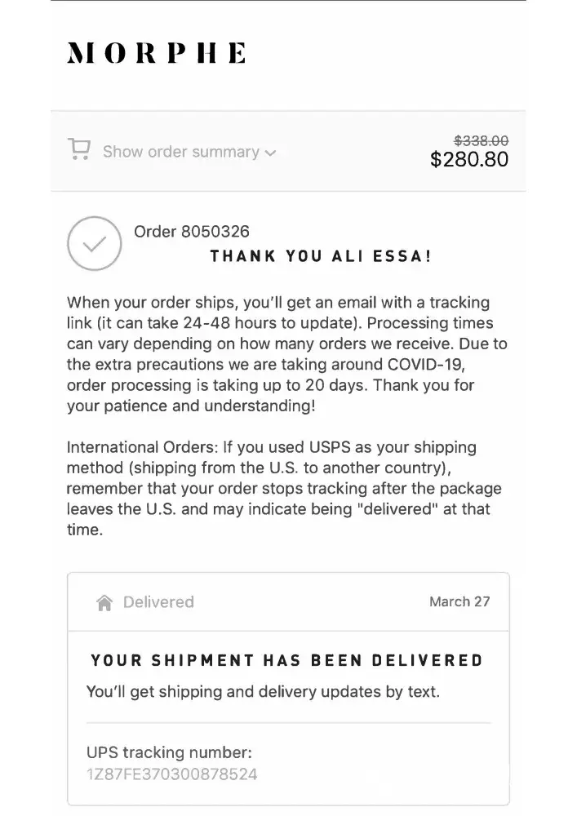Click the shipping updates by text message line
The width and height of the screenshot is (577, 816).
tap(263, 692)
